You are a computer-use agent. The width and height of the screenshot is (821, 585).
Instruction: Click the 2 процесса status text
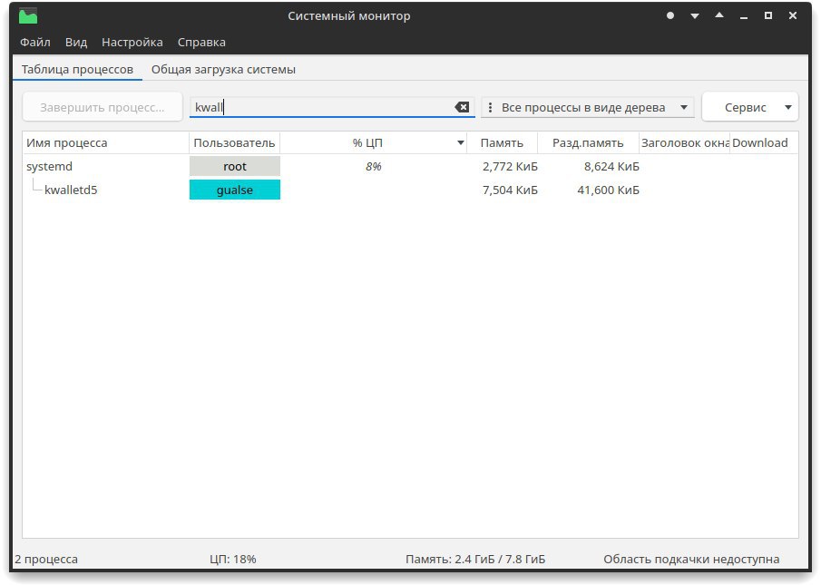[x=46, y=559]
